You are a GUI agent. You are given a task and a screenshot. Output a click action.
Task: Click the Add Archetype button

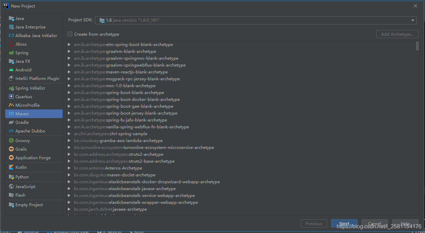[x=397, y=34]
